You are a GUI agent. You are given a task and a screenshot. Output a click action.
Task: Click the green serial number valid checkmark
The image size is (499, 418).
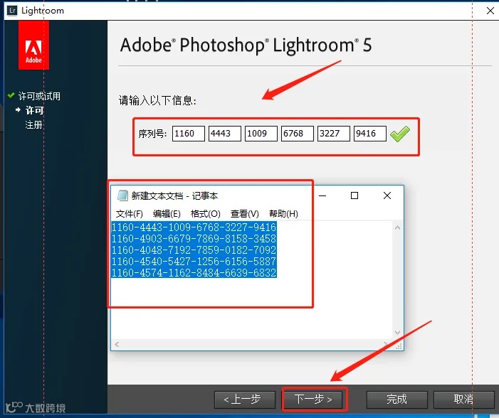[400, 134]
